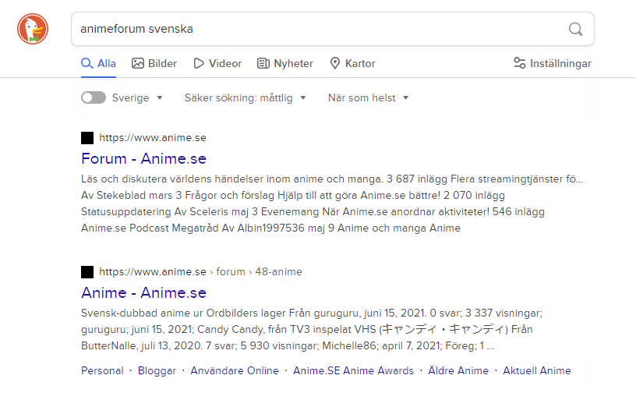Viewport: 636px width, 400px height.
Task: Click the second result's anime.se favicon
Action: point(87,272)
